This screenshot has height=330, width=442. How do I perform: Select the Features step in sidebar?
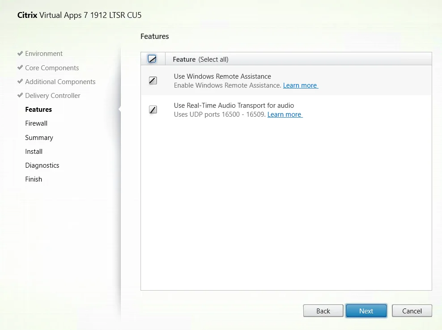[x=38, y=110]
